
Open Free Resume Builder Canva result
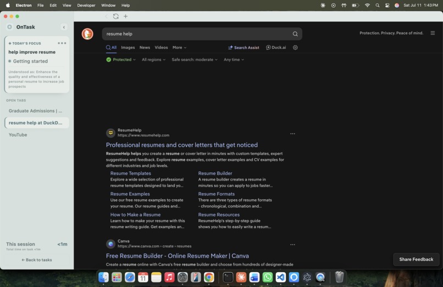point(178,256)
